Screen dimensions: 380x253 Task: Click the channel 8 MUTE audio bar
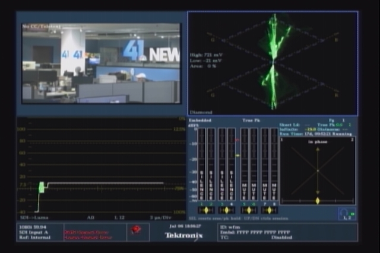click(x=274, y=164)
